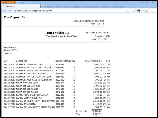Select the New Report tab
Viewport: 158px width, 118px height.
coord(21,6)
